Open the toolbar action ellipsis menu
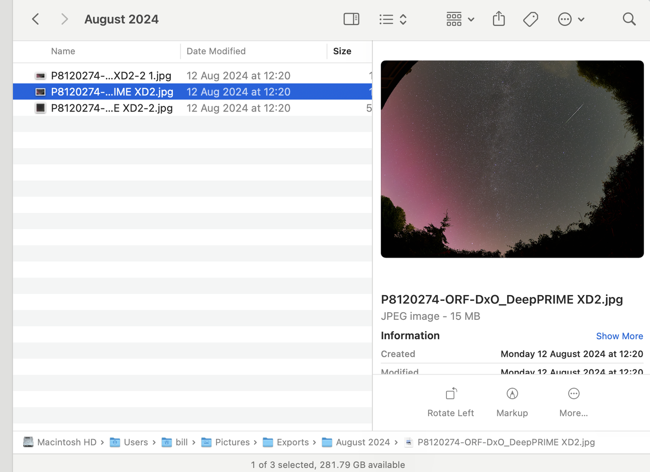This screenshot has height=472, width=650. (571, 19)
